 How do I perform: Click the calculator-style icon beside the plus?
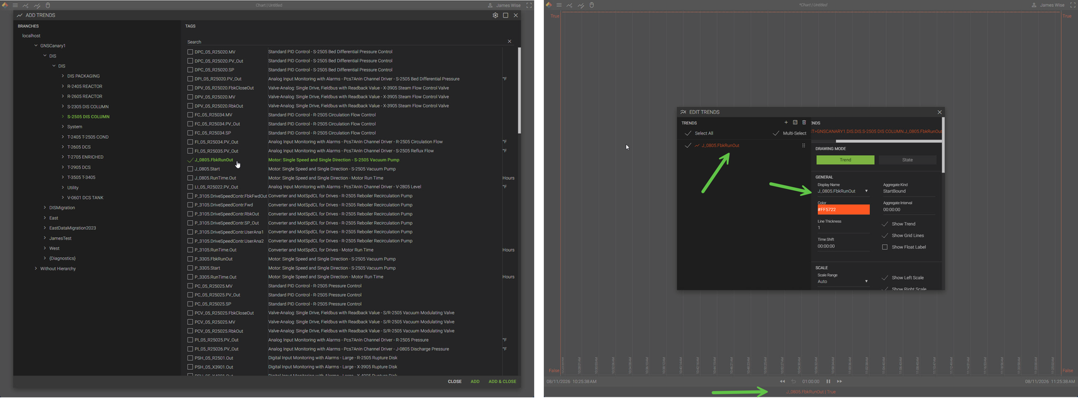(795, 123)
